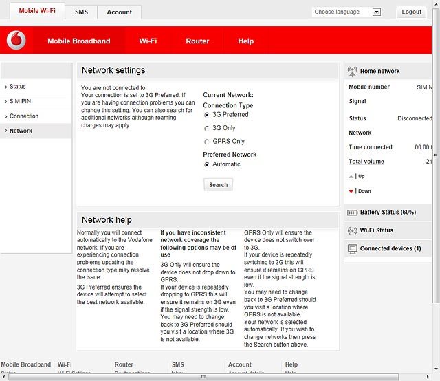Open the Account tab
Image resolution: width=440 pixels, height=381 pixels.
[x=119, y=12]
